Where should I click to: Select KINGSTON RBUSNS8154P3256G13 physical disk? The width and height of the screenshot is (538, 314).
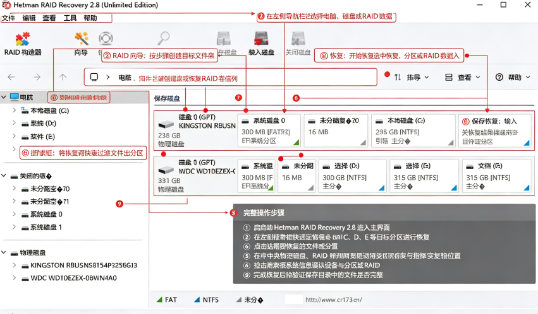[x=83, y=265]
